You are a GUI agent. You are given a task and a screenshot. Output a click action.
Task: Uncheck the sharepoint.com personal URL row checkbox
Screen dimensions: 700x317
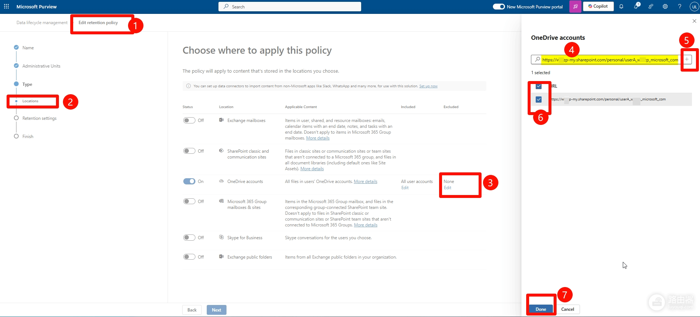[x=539, y=99]
